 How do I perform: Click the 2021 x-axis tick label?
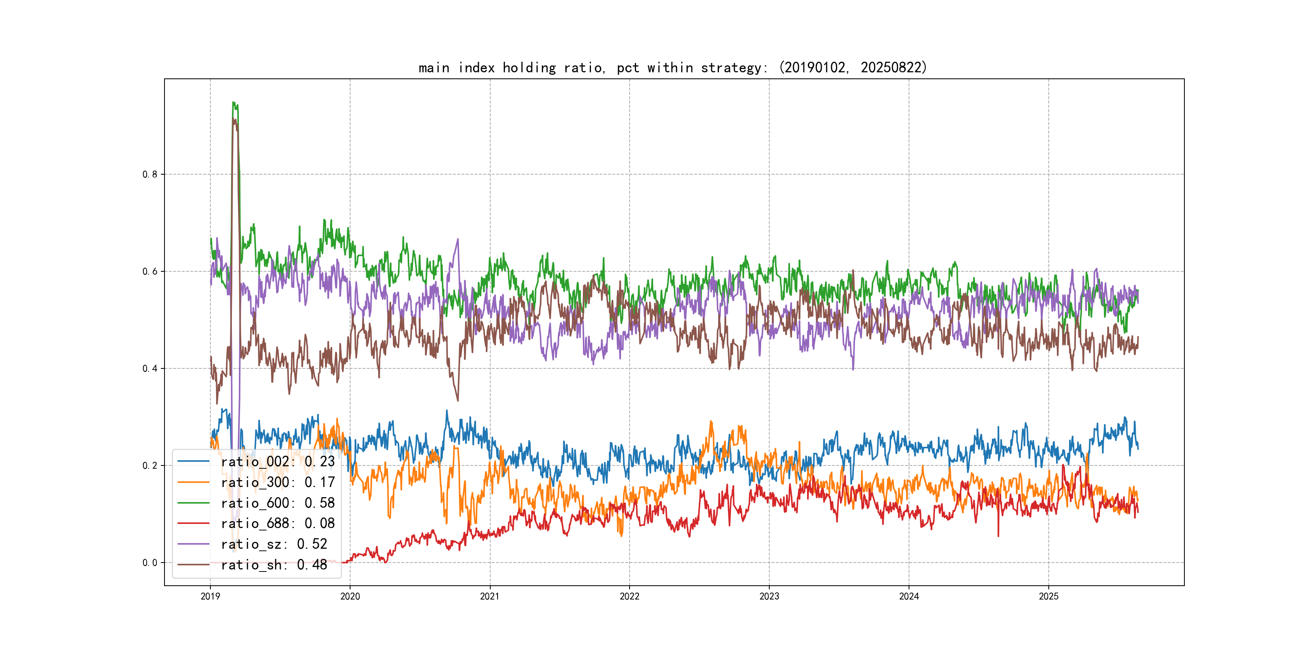pos(489,596)
